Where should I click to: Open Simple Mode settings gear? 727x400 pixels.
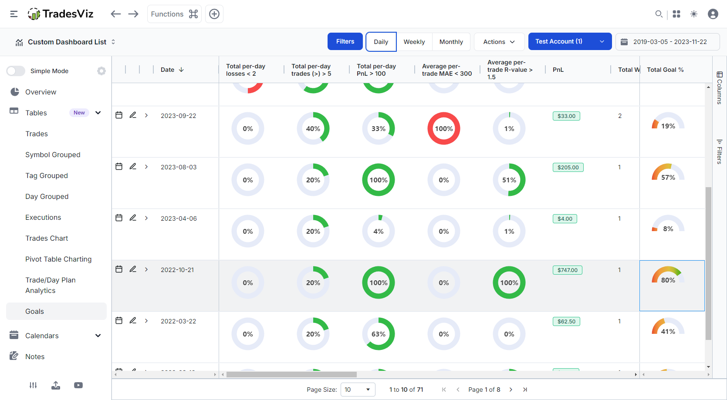pos(101,71)
